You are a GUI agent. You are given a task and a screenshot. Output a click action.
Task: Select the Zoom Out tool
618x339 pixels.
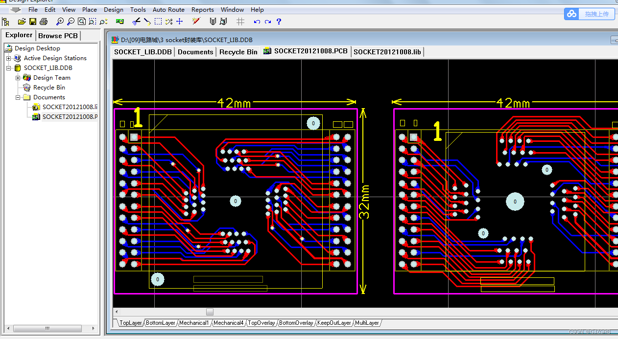[x=71, y=21]
